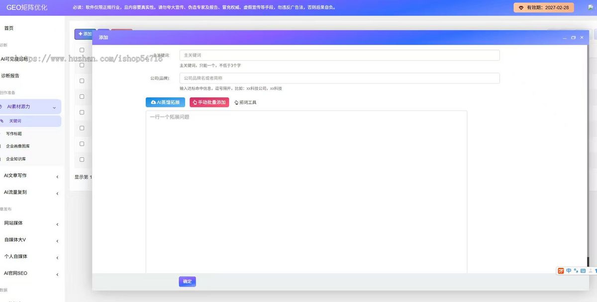Click the 确定 confirm button
The image size is (597, 302).
click(187, 282)
